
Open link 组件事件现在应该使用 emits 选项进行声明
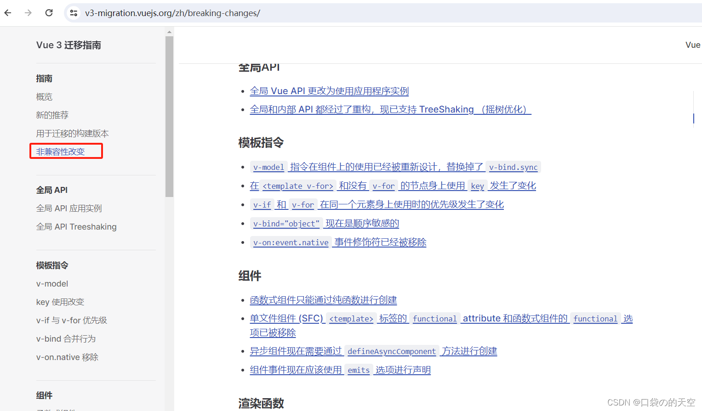point(340,370)
